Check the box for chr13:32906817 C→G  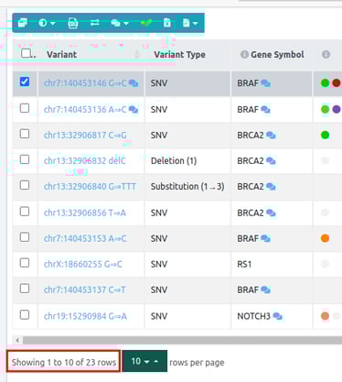[25, 134]
